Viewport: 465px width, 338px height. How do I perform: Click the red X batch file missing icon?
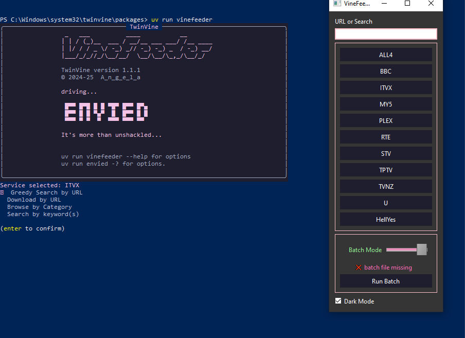(x=358, y=268)
